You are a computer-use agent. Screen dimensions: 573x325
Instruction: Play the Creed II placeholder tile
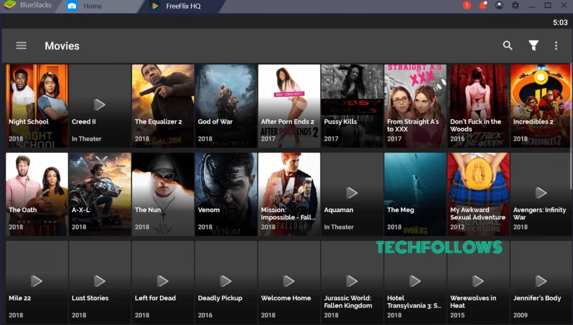(100, 106)
